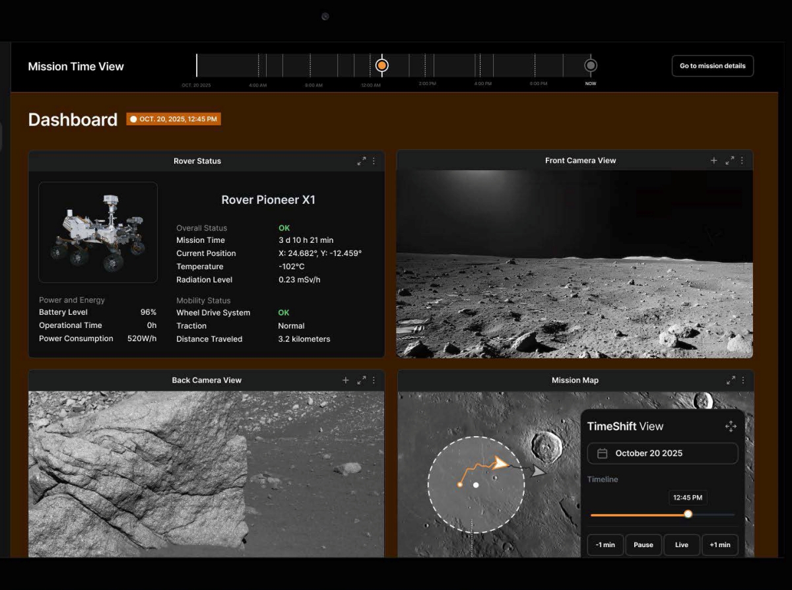Open the October 20 2025 date picker
This screenshot has height=590, width=792.
coord(663,453)
